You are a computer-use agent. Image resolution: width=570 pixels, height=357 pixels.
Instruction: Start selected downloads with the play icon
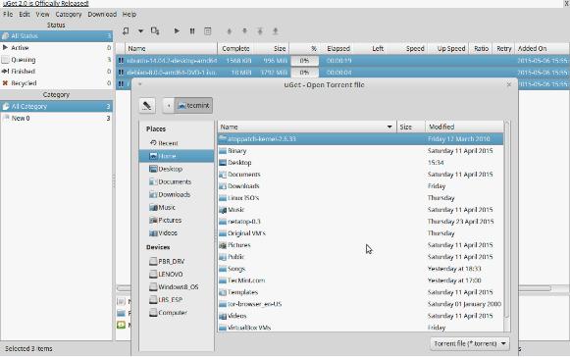click(x=177, y=31)
